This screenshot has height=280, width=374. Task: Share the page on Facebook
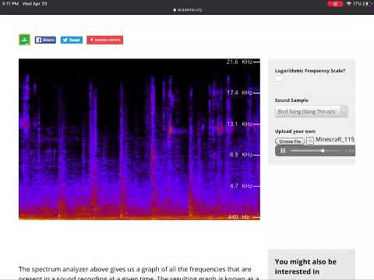tap(45, 40)
